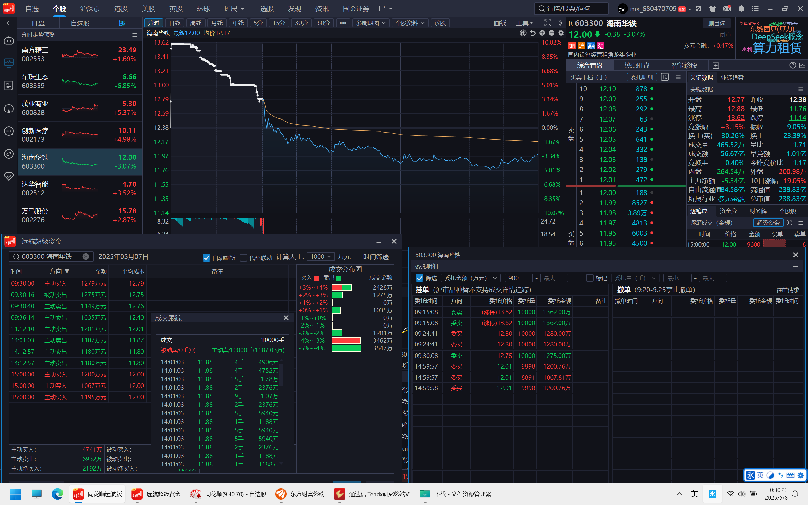Click the 画线 button

click(500, 23)
